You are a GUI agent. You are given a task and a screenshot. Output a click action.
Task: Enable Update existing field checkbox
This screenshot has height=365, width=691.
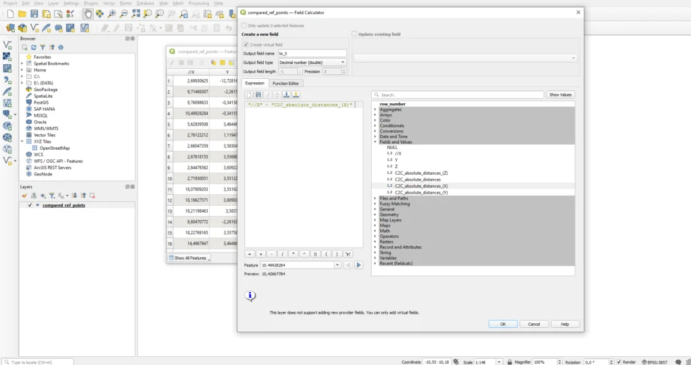coord(354,34)
